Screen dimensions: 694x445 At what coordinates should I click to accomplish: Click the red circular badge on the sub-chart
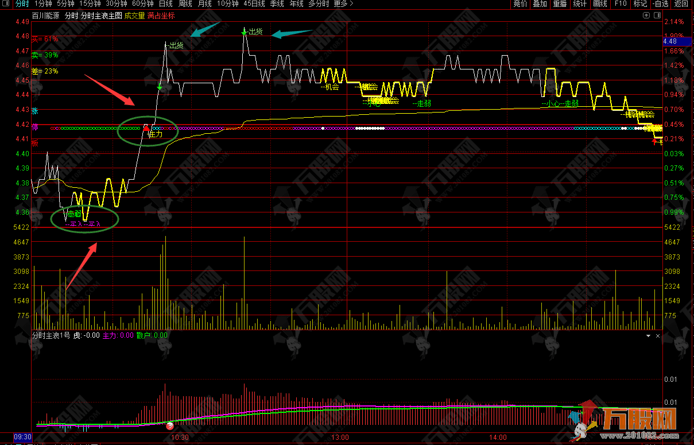[170, 425]
